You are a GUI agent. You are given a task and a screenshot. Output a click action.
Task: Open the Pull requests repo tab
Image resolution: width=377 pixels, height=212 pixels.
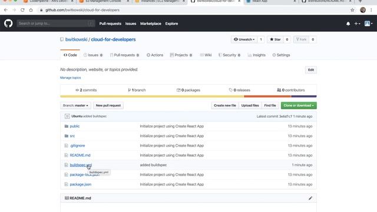click(124, 55)
